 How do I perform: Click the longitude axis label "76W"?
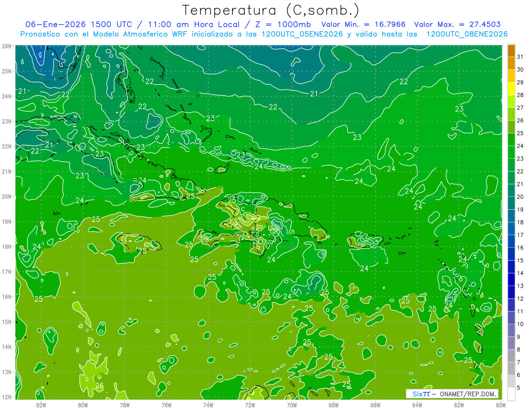point(166,405)
